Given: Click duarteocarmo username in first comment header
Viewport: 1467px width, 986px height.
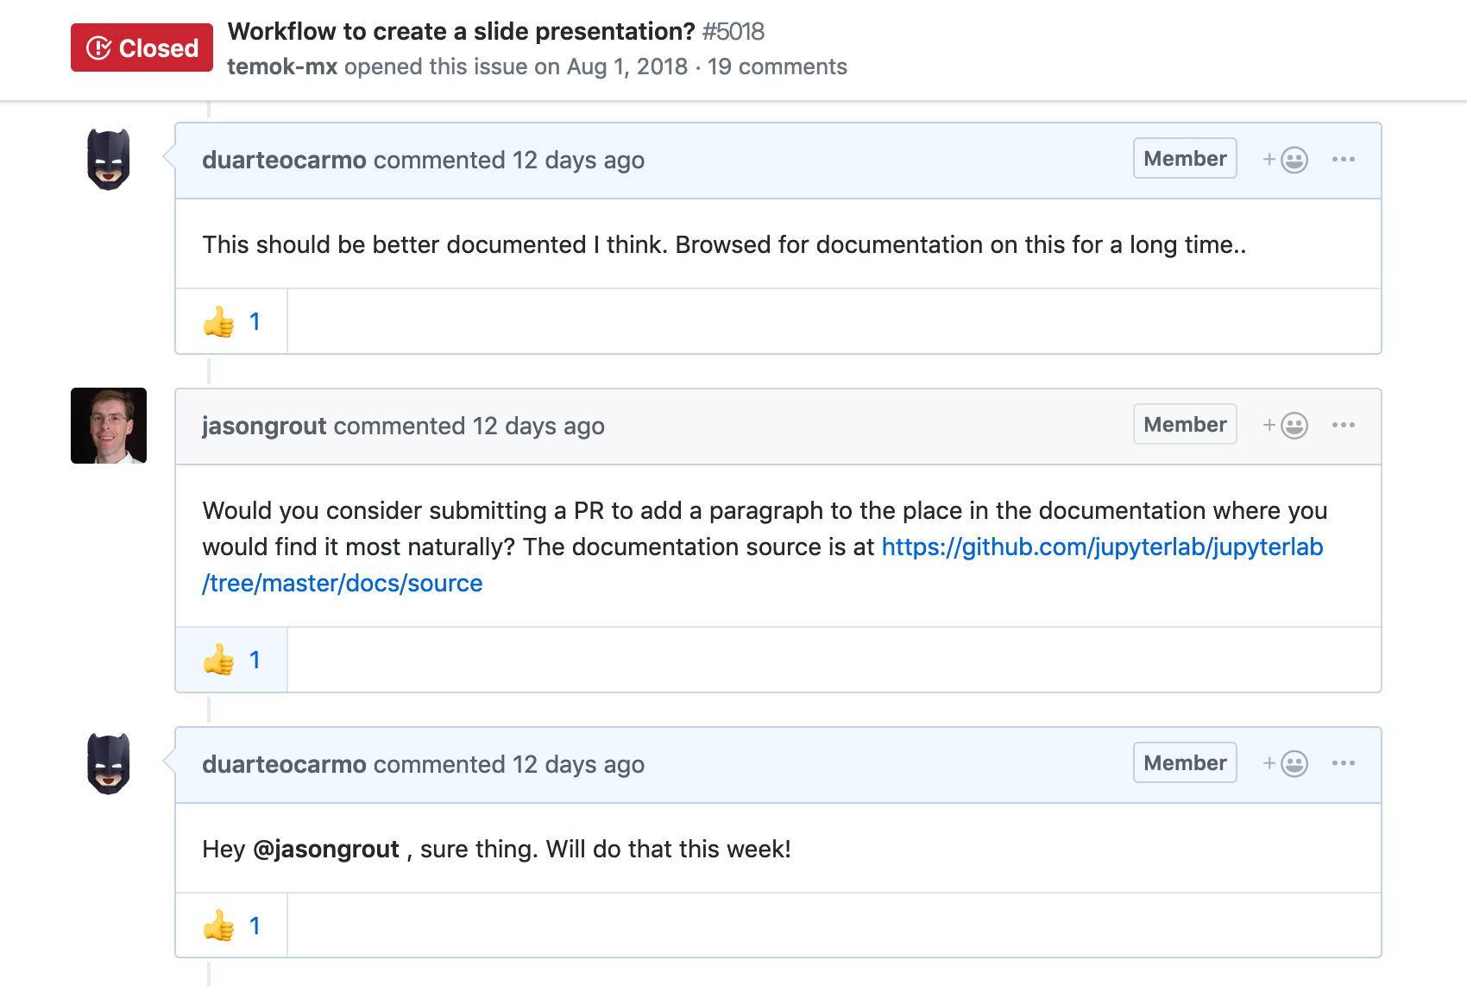Looking at the screenshot, I should pyautogui.click(x=284, y=161).
